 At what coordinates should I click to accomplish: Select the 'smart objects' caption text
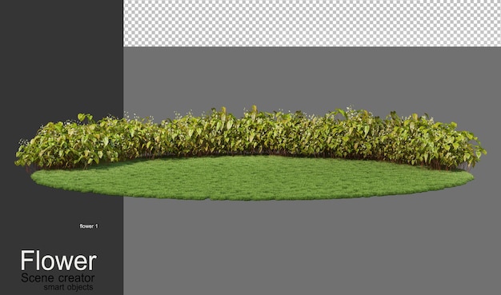(68, 287)
